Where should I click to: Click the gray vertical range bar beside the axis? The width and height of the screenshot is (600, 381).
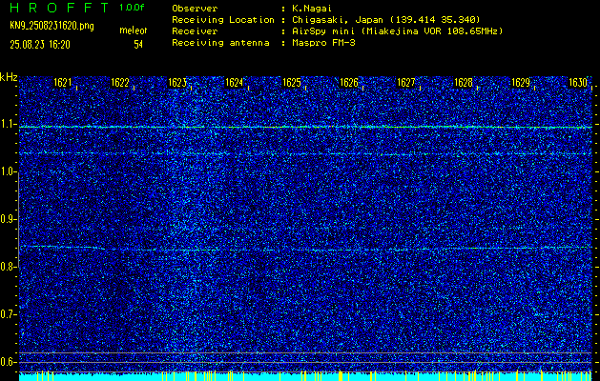18,220
